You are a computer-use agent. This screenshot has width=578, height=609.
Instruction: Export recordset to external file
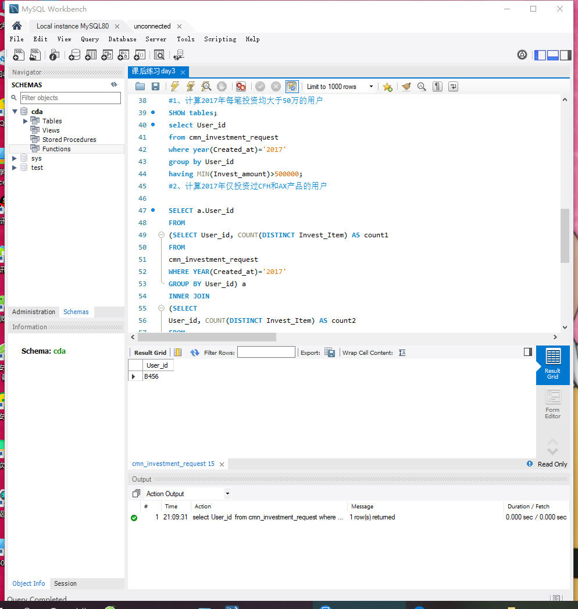(330, 352)
